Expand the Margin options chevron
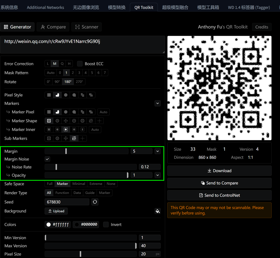This screenshot has width=280, height=258. point(158,151)
